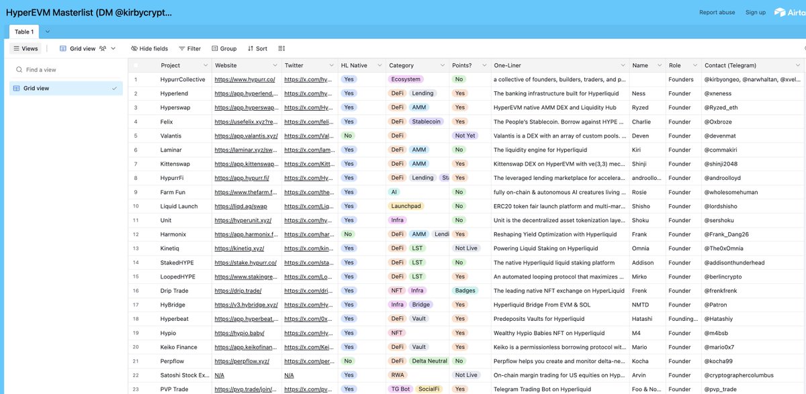
Task: Click the Delta Neutral tag in Perpflow row
Action: 428,361
